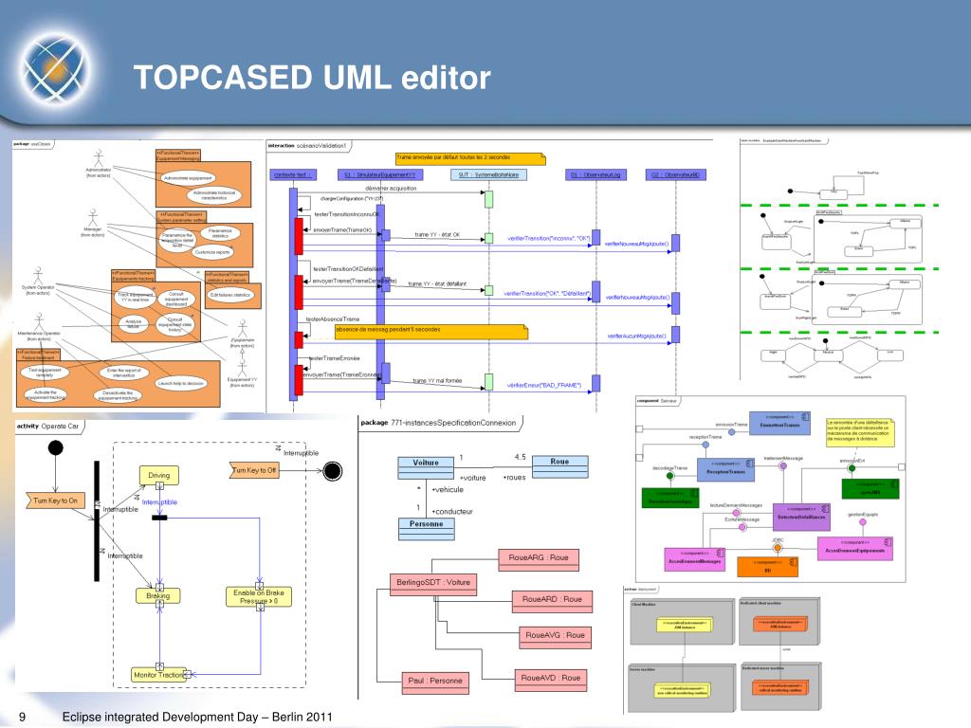
Task: Select the Personne class box
Action: click(426, 529)
